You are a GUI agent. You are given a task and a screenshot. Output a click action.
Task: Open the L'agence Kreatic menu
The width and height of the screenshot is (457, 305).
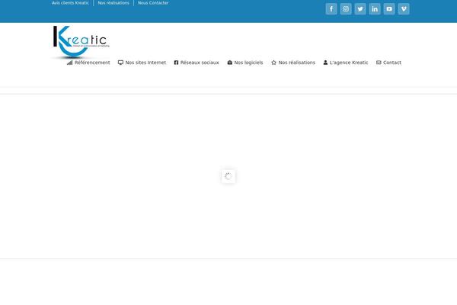(346, 63)
